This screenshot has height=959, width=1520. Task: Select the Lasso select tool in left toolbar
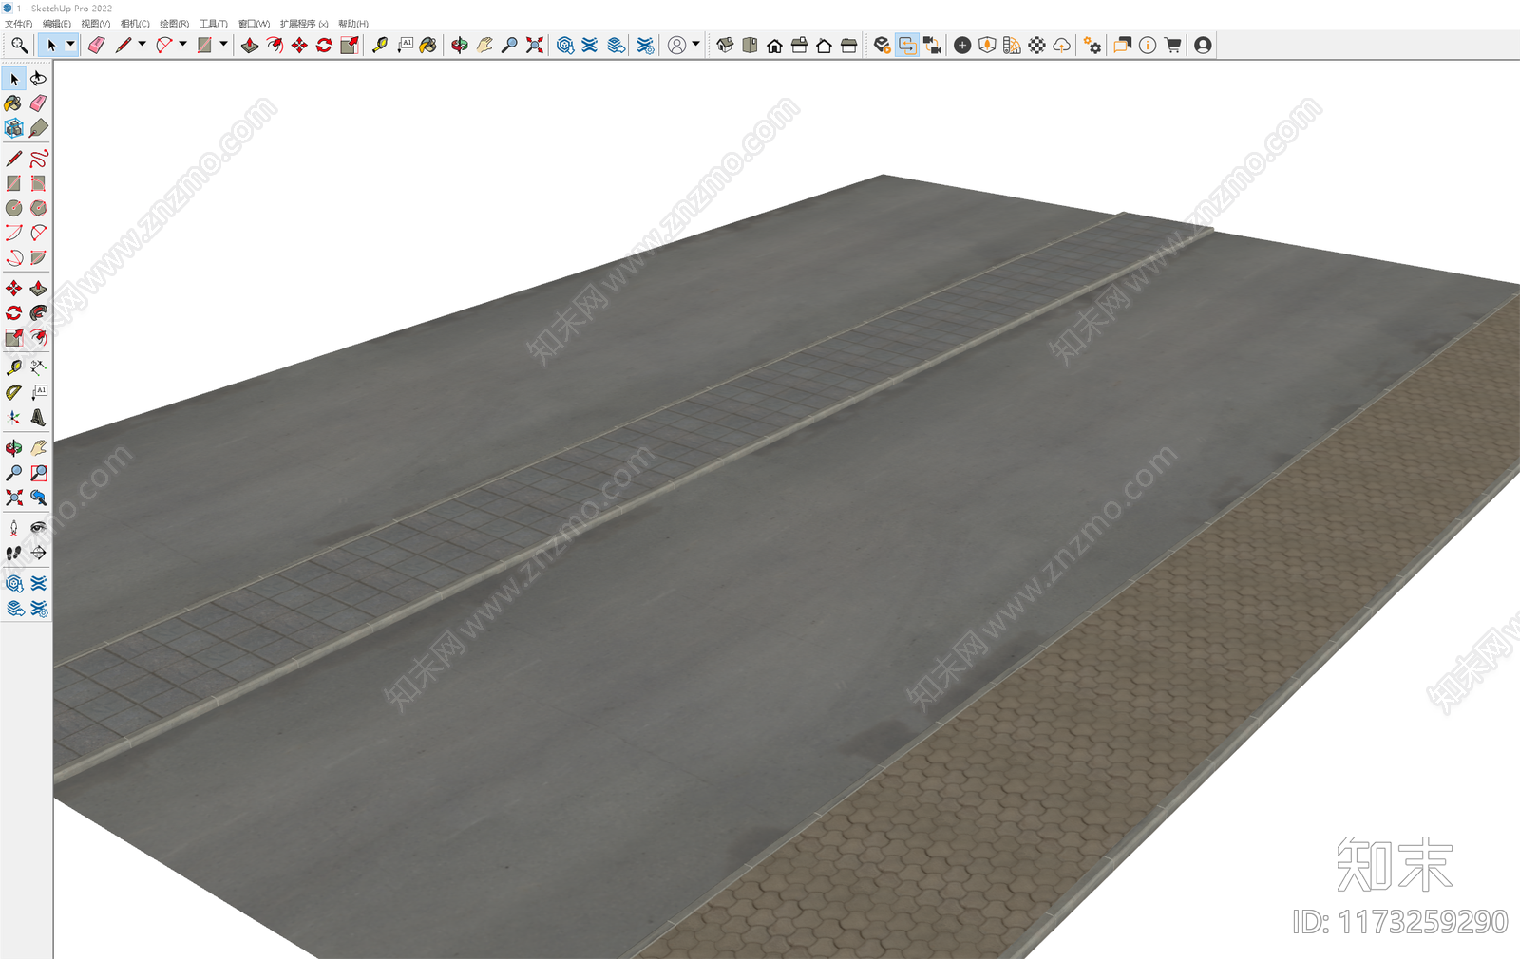click(39, 78)
